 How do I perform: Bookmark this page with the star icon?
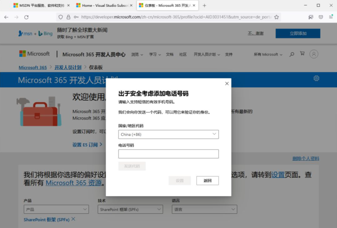click(276, 17)
